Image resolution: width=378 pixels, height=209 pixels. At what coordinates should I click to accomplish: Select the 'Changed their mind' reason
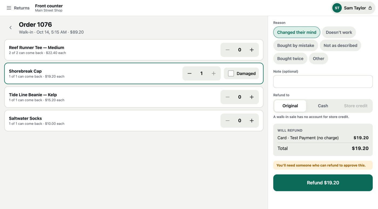(x=297, y=32)
